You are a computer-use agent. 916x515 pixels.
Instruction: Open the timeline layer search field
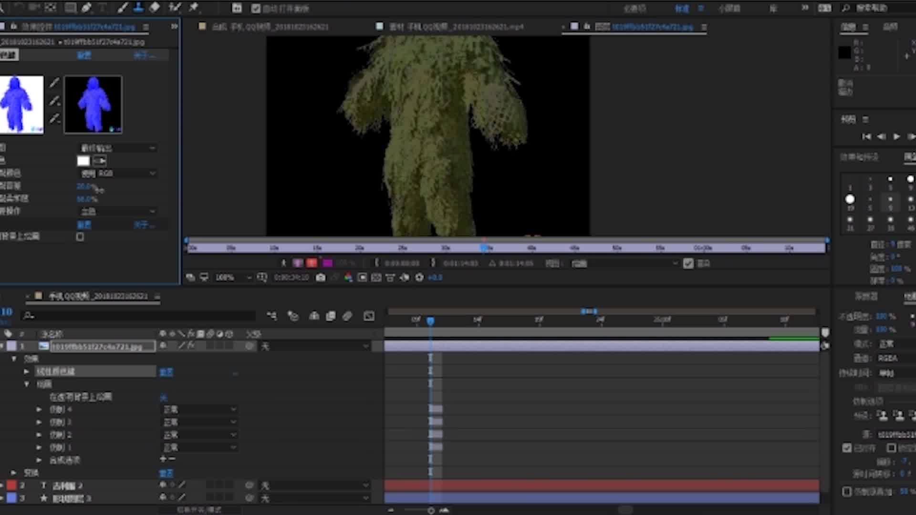[x=138, y=316]
